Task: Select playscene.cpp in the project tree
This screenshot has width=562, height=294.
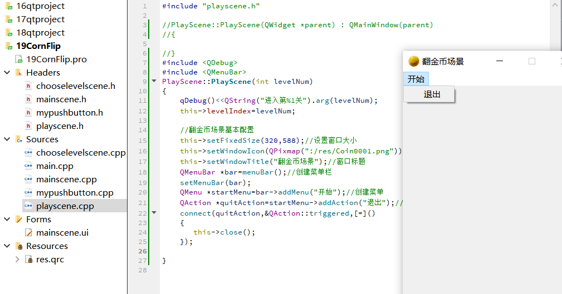Action: 65,206
